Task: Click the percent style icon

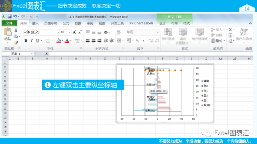Action: click(x=137, y=41)
